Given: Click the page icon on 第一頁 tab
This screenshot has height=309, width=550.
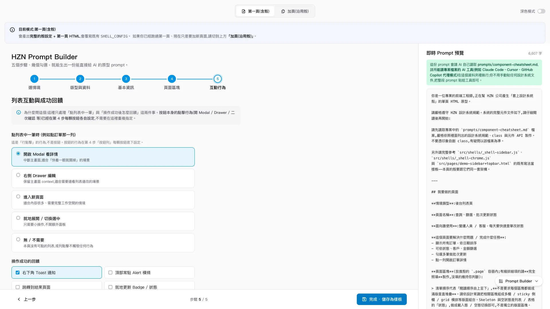Looking at the screenshot, I should [x=243, y=11].
